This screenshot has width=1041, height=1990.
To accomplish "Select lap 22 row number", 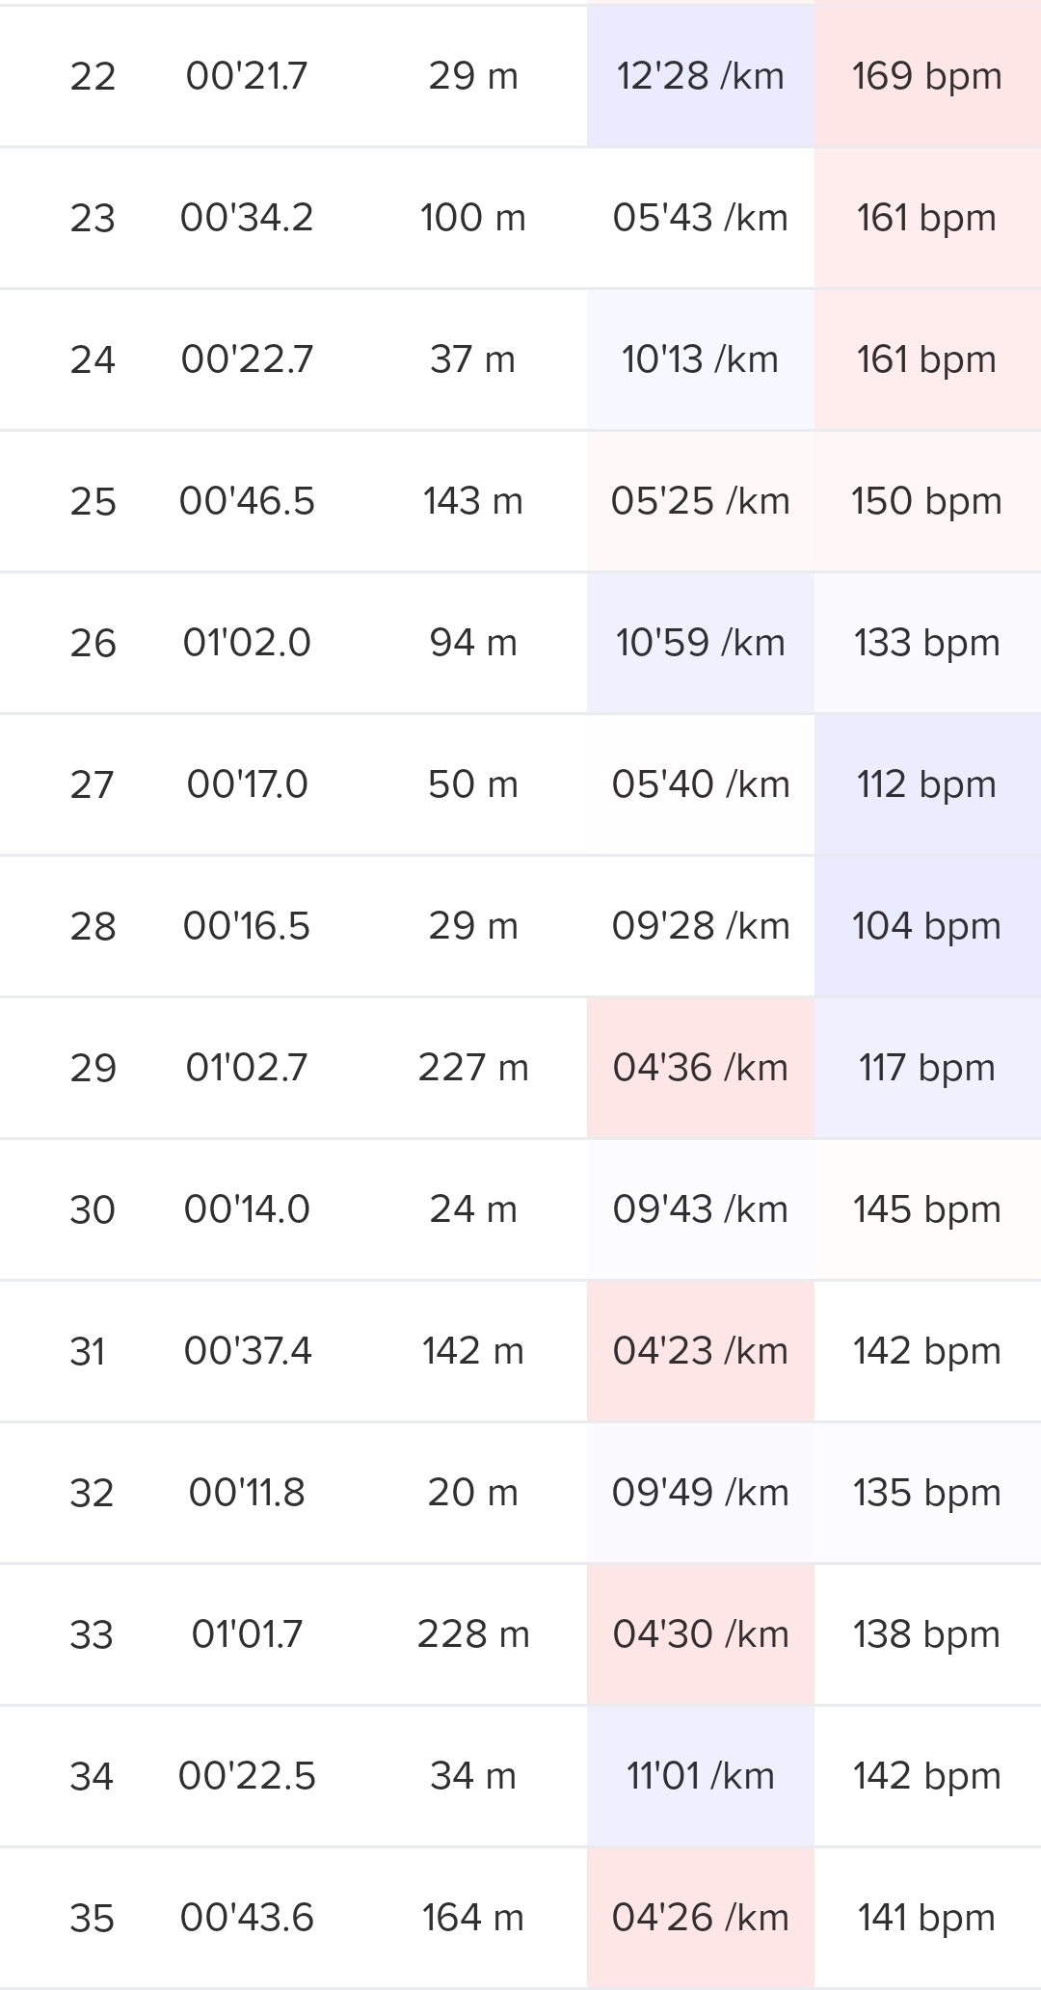I will (93, 76).
